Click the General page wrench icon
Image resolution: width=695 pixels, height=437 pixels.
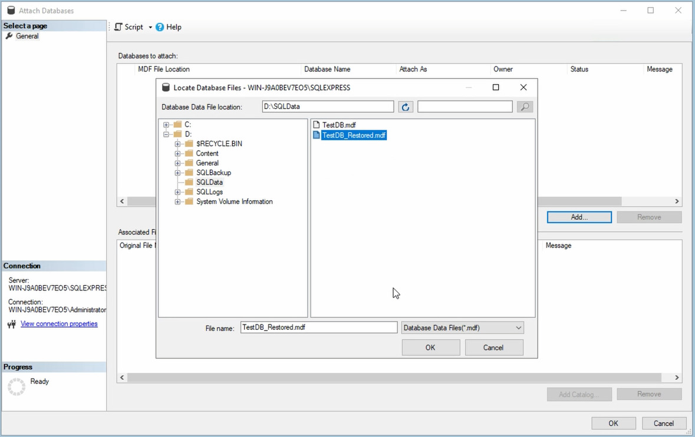tap(9, 36)
